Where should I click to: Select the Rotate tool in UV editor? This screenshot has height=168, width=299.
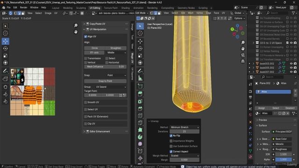pyautogui.click(x=5, y=49)
